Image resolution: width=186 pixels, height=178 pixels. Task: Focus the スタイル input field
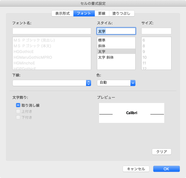(x=116, y=31)
